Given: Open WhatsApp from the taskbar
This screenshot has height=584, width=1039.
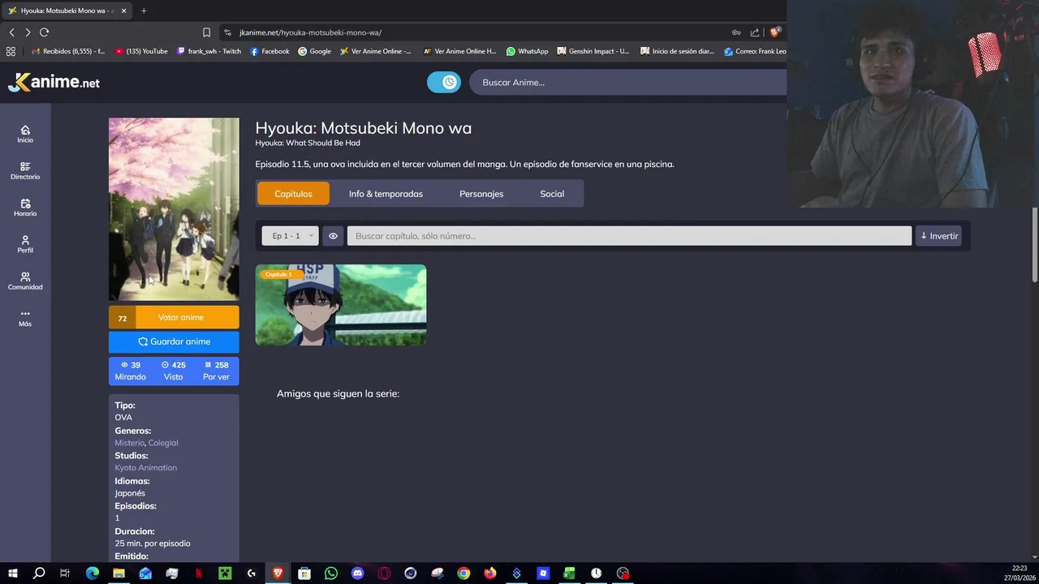Looking at the screenshot, I should click(x=330, y=573).
